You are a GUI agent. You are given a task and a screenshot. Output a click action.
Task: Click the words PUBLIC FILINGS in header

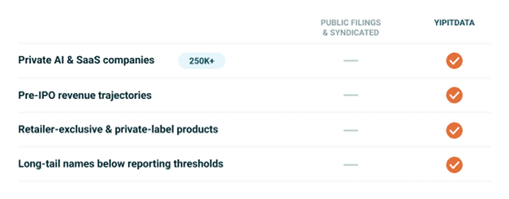pos(351,23)
